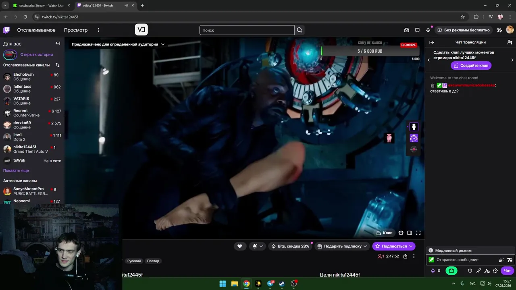Click the heart follow icon

point(239,246)
